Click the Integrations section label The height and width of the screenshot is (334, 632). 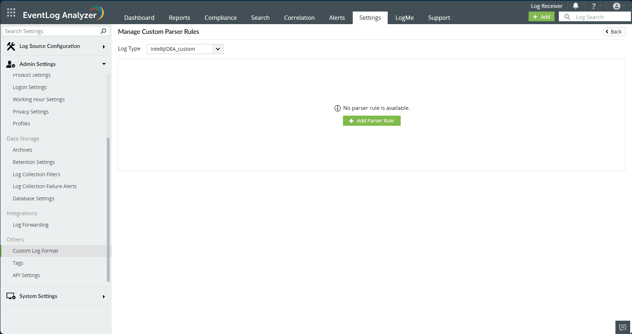22,213
